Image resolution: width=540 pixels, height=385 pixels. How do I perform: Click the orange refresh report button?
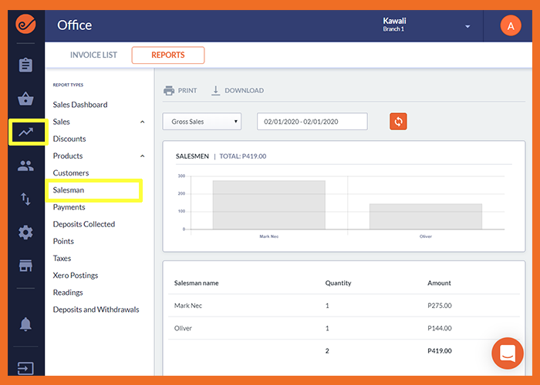398,122
